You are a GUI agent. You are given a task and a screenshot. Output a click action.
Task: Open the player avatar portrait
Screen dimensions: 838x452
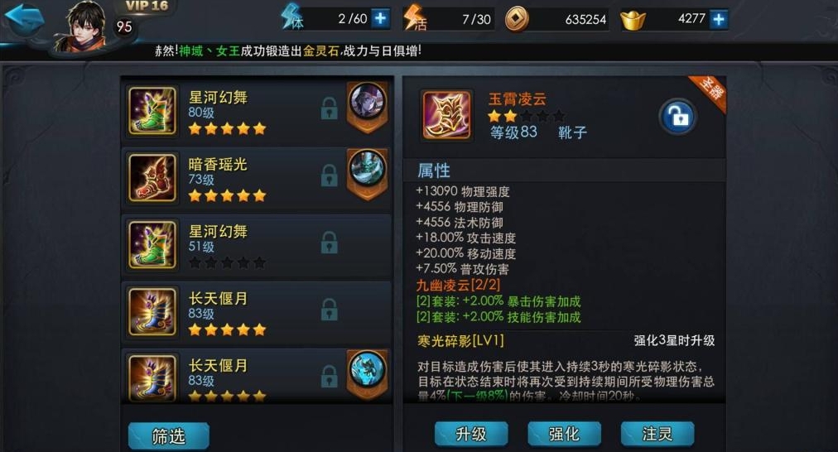pos(85,26)
